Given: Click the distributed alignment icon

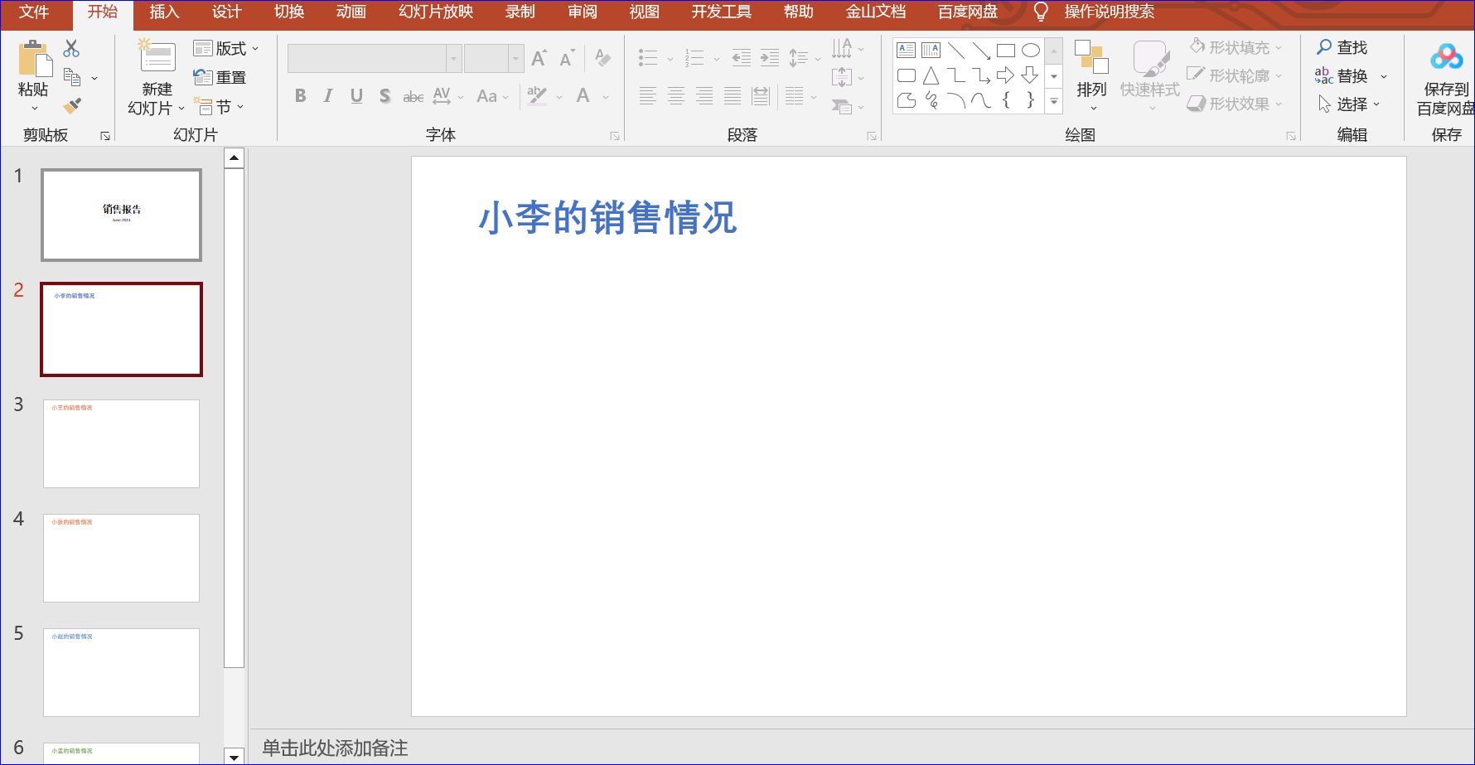Looking at the screenshot, I should [x=761, y=96].
